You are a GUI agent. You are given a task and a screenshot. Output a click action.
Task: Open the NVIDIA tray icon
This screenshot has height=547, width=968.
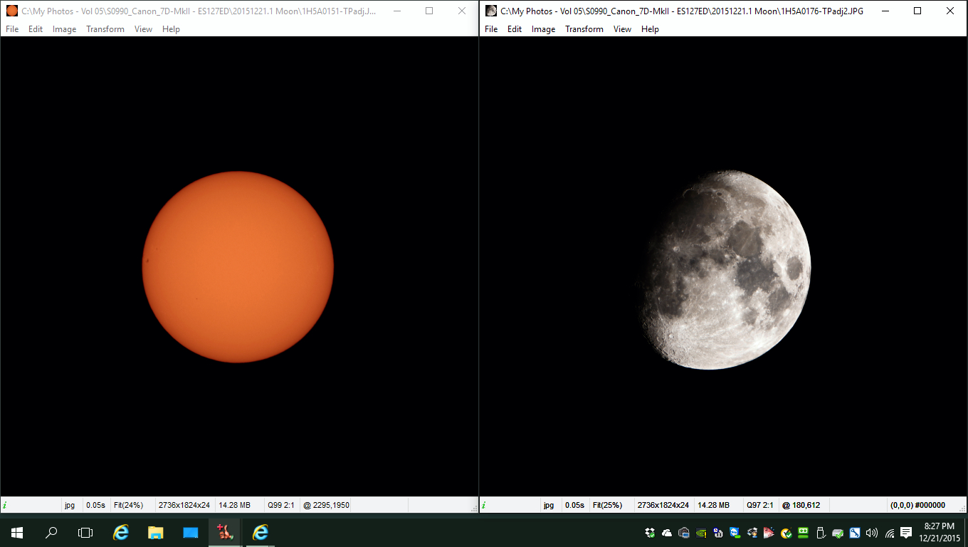[701, 533]
